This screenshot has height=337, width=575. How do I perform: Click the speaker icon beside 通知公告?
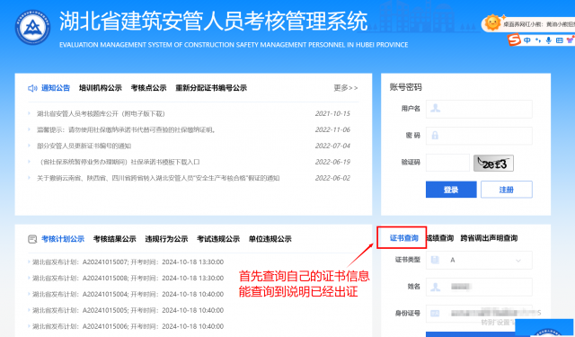(x=32, y=88)
